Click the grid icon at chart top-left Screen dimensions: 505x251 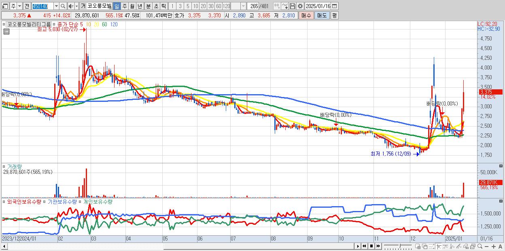[x=6, y=32]
